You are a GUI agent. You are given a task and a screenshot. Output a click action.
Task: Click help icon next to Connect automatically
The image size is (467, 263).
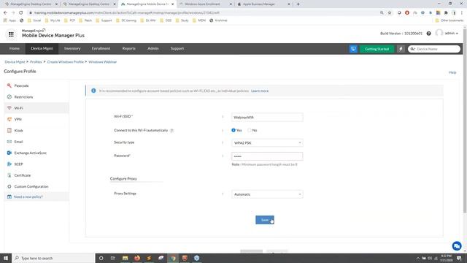point(172,131)
